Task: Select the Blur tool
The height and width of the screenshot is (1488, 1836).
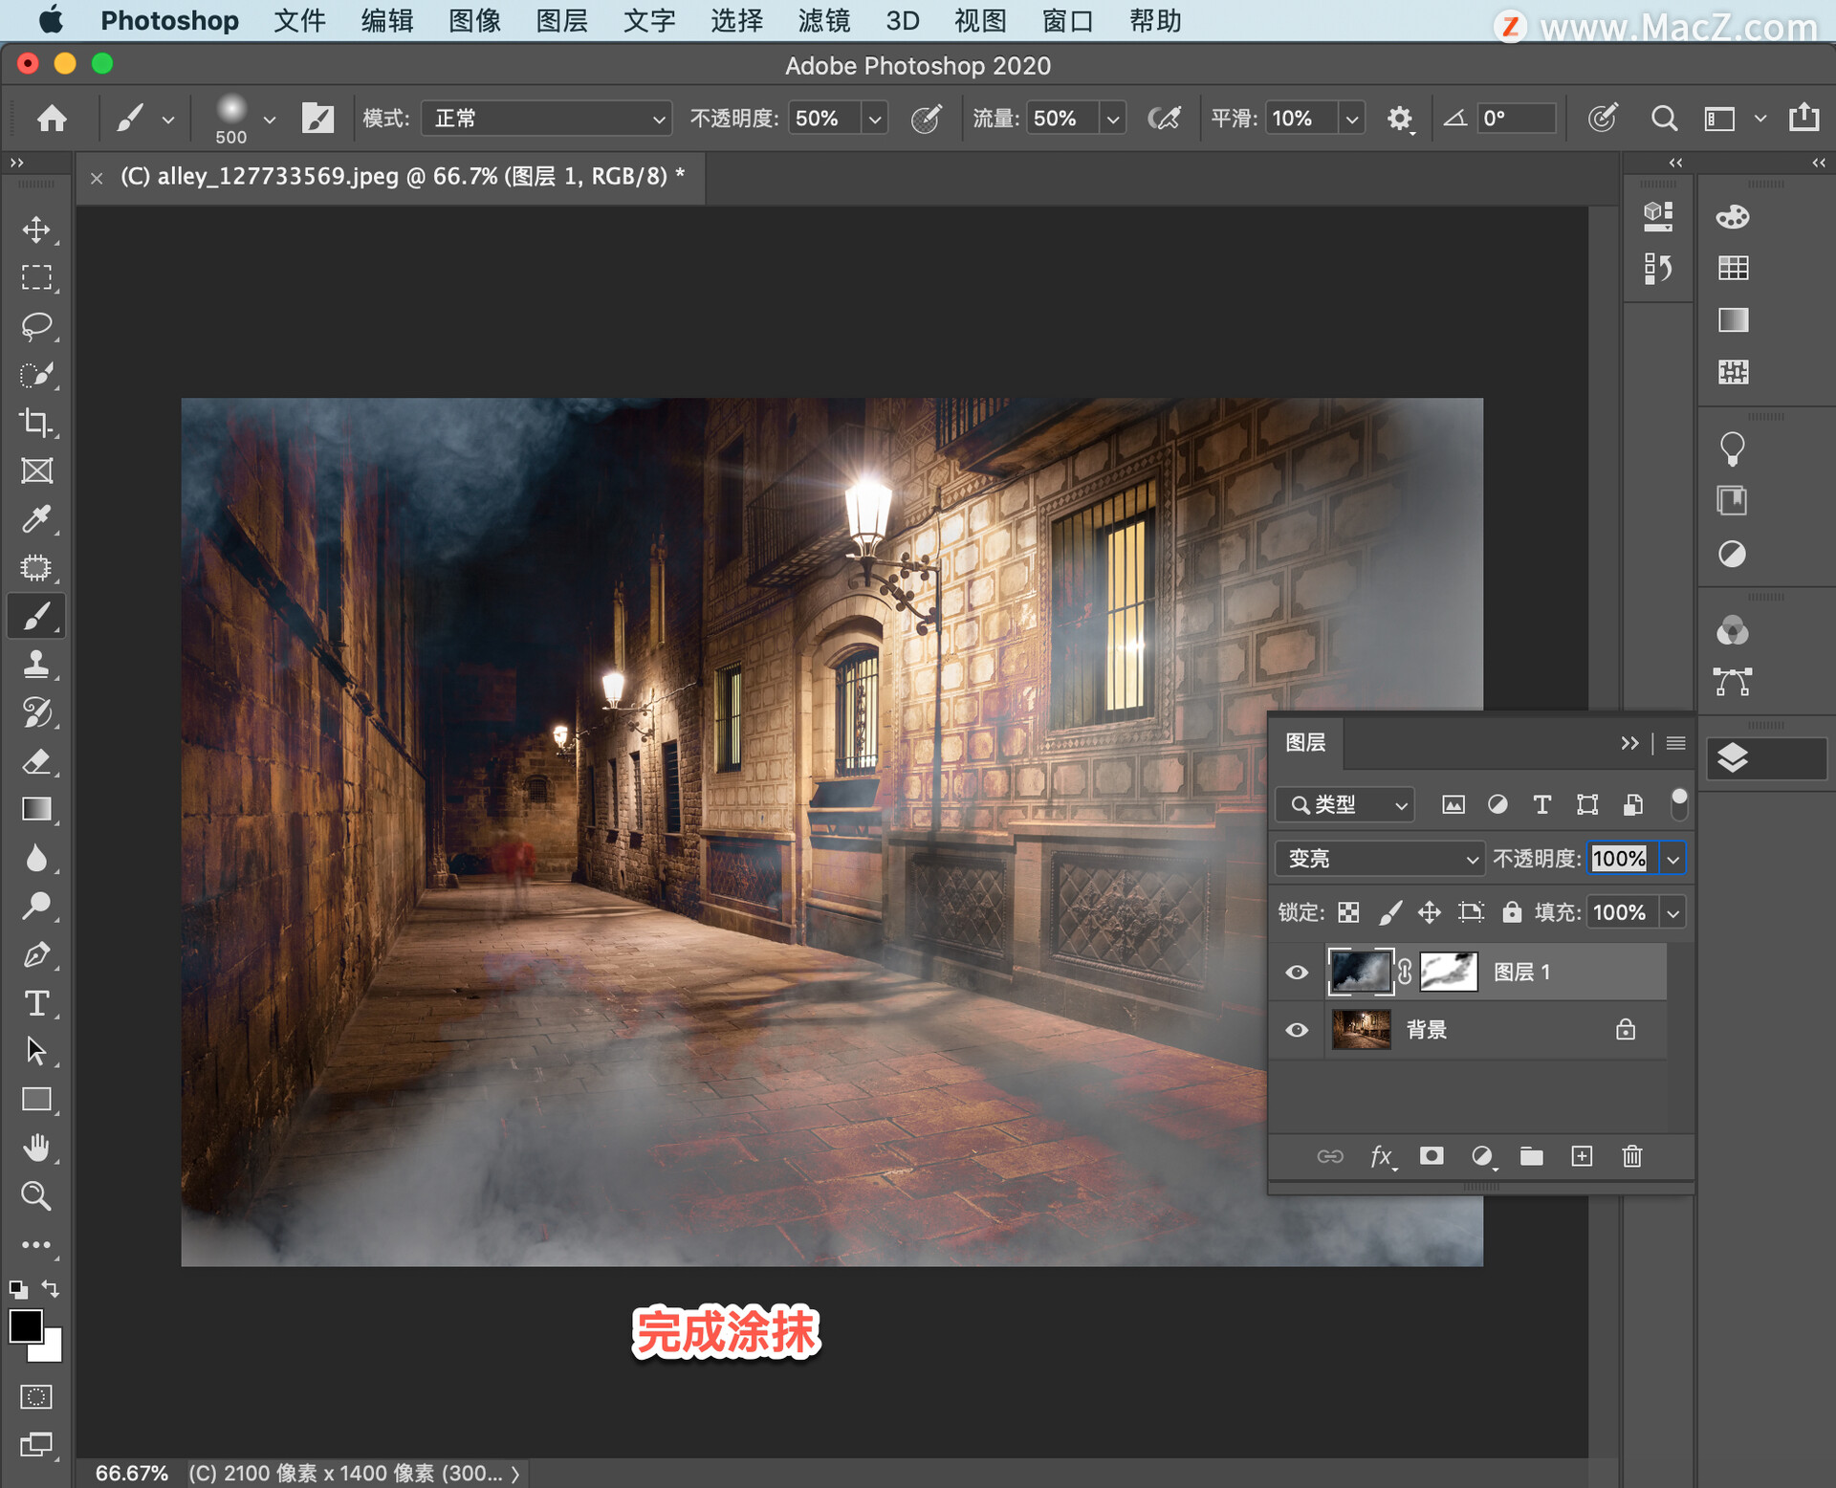Action: pos(36,858)
